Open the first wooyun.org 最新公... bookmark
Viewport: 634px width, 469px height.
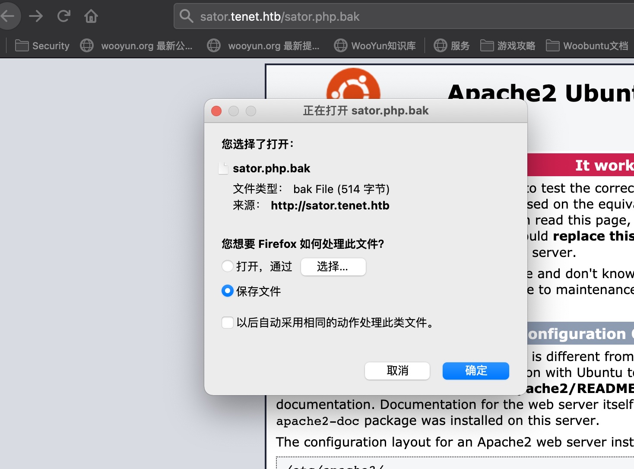136,45
